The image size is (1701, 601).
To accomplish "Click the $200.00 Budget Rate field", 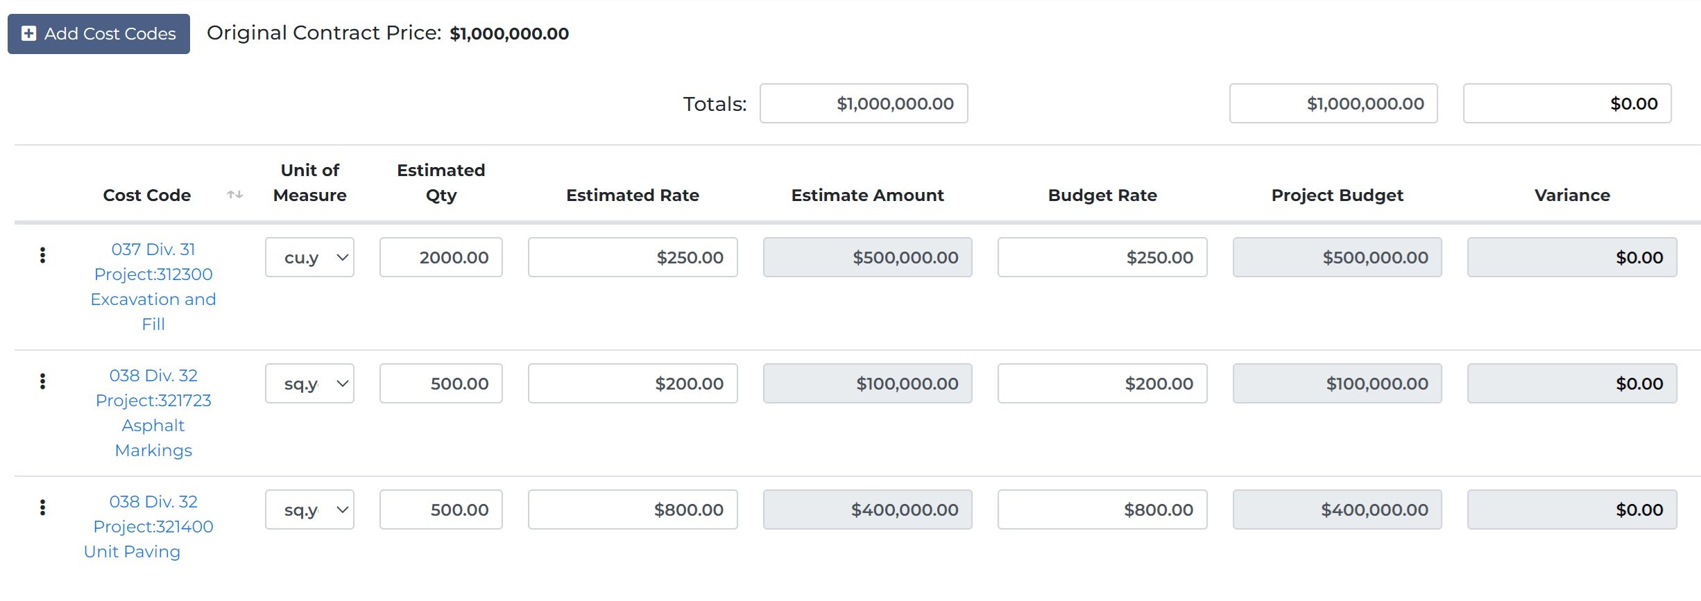I will 1102,384.
